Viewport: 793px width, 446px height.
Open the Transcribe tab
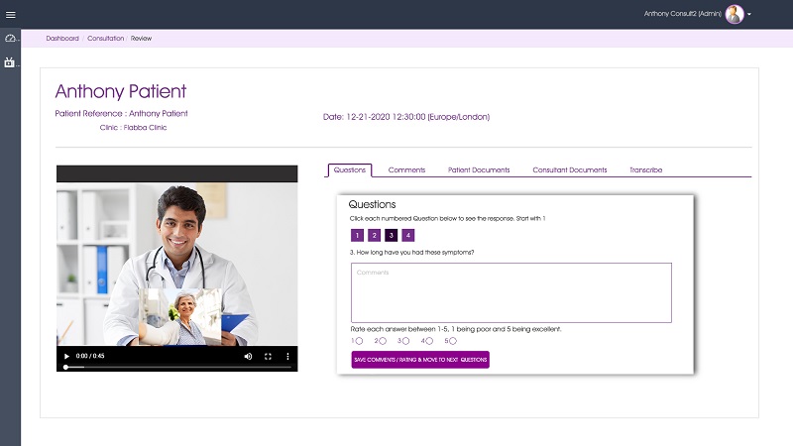(x=646, y=169)
